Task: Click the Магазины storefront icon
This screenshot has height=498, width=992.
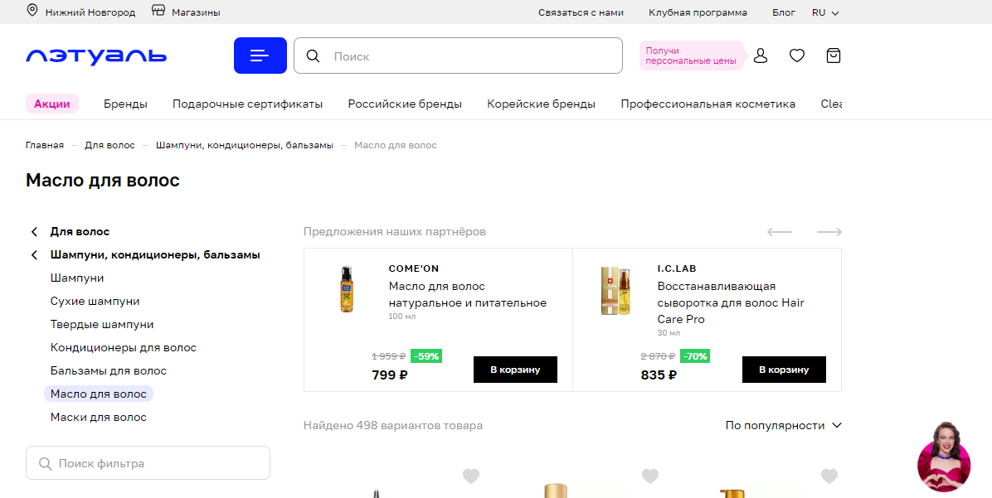Action: click(x=158, y=12)
